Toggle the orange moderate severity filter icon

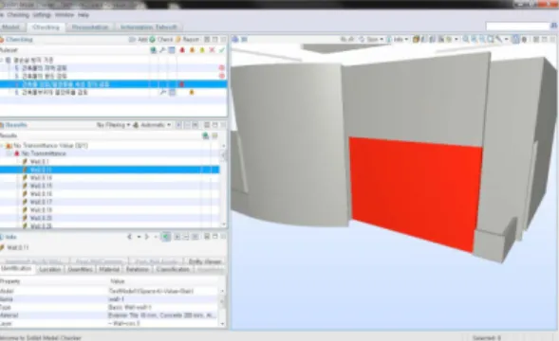(192, 50)
